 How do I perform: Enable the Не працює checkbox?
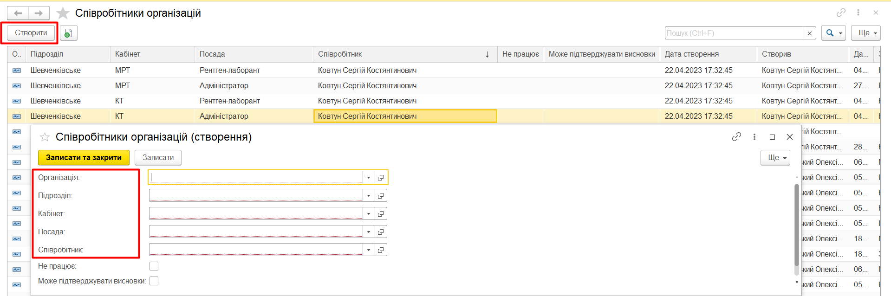(154, 266)
